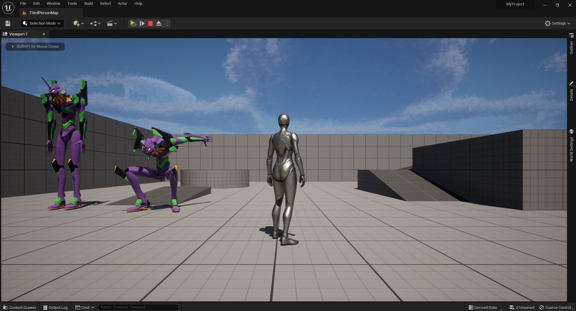Image resolution: width=576 pixels, height=311 pixels.
Task: Open the Outliner sidebar panel
Action: pyautogui.click(x=571, y=48)
